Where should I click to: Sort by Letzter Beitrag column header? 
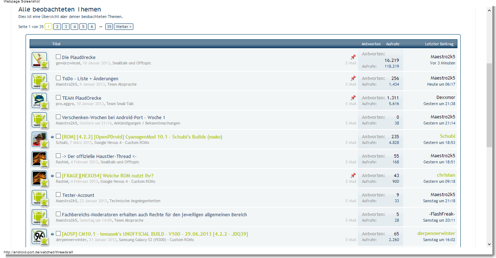439,44
